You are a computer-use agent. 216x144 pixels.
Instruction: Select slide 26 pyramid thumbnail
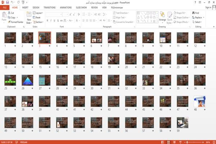[27, 80]
